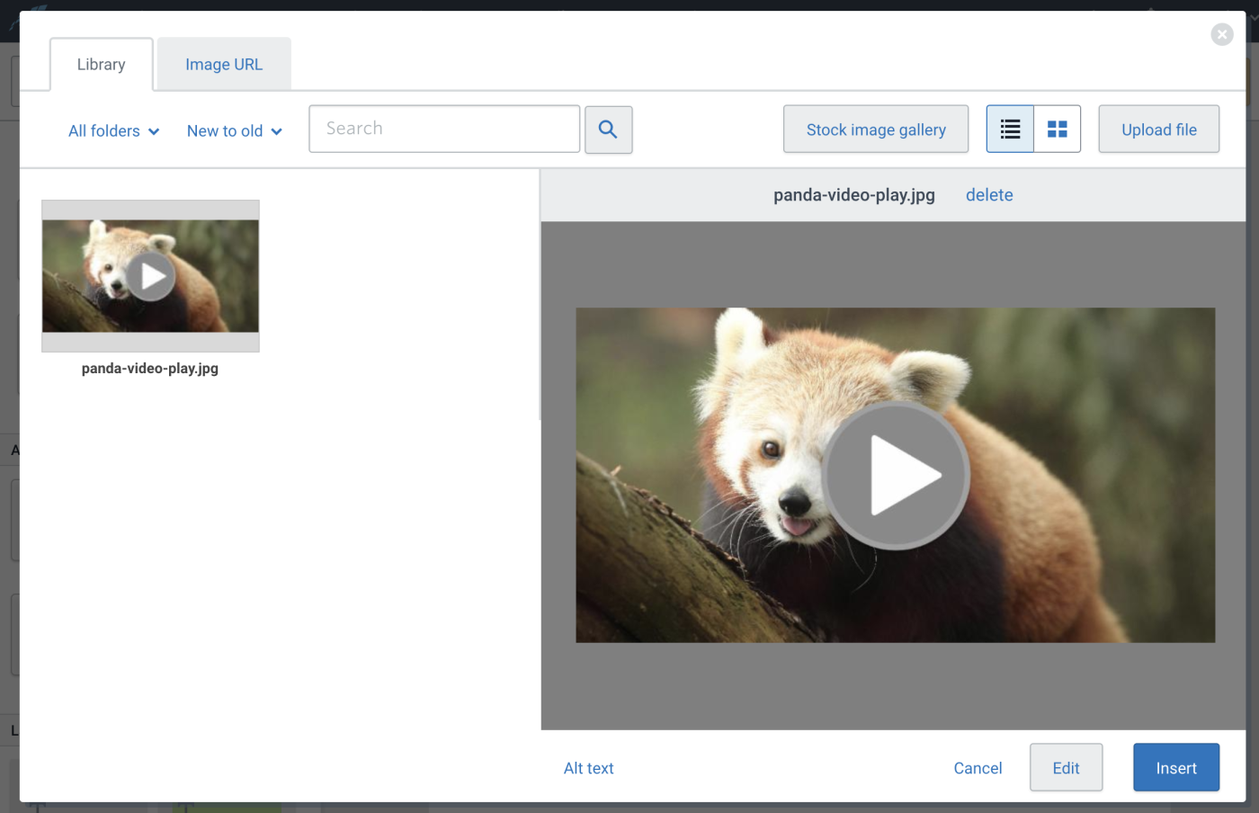This screenshot has height=813, width=1259.
Task: Open the Alt text link
Action: click(x=589, y=768)
